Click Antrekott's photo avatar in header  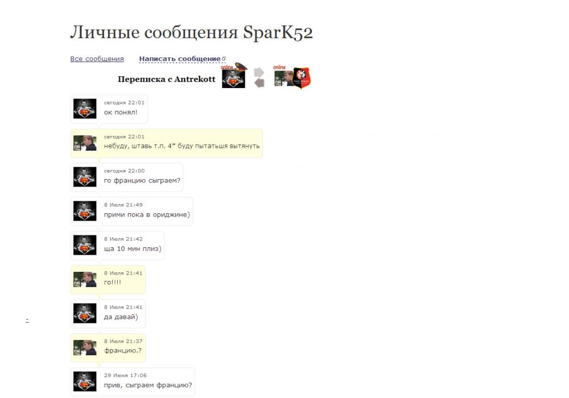[x=284, y=78]
